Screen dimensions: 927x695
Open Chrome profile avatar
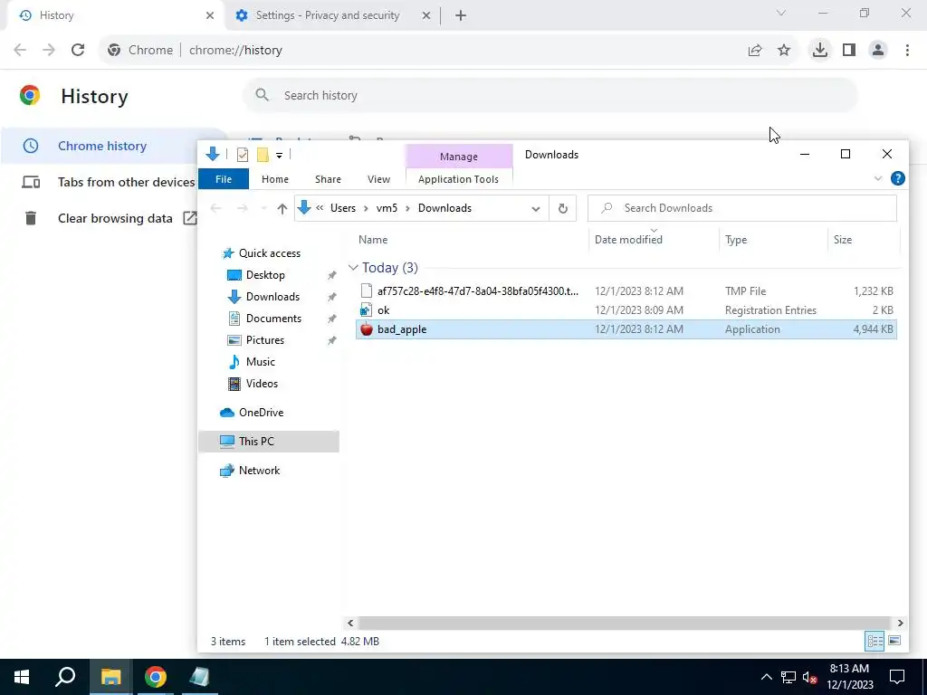878,51
